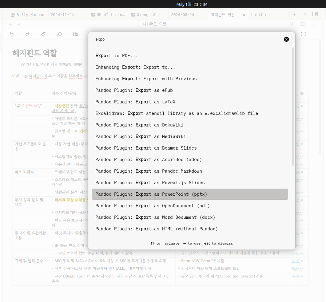The image size is (326, 302).
Task: Select the eraser clear formatting icon
Action: click(x=59, y=34)
